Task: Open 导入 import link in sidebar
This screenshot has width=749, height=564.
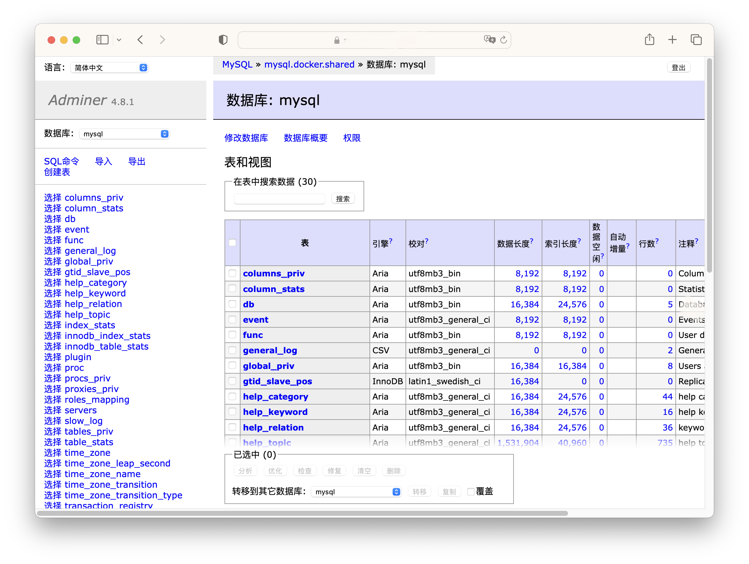Action: tap(103, 161)
